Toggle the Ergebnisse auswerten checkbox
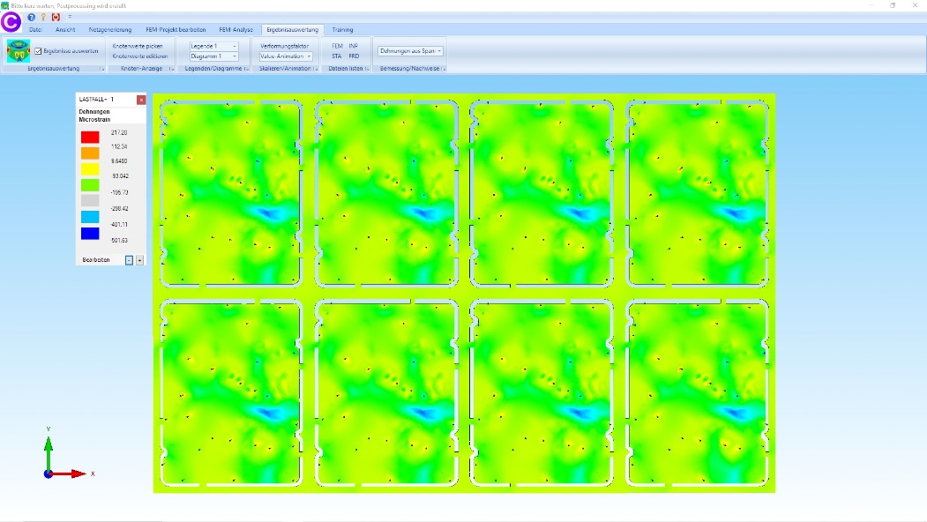 pyautogui.click(x=38, y=51)
